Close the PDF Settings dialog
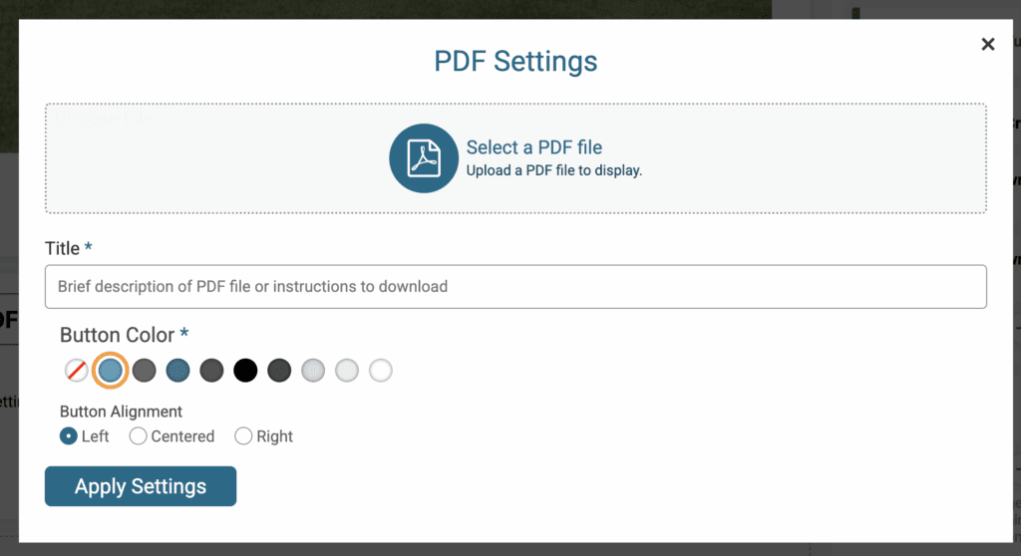 [x=988, y=44]
